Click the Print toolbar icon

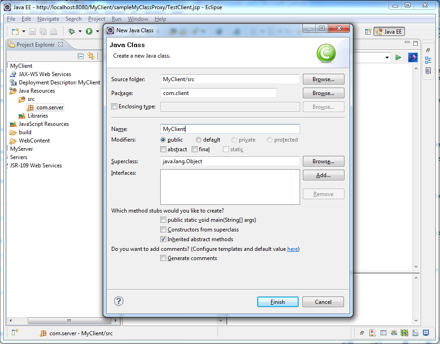pos(54,31)
